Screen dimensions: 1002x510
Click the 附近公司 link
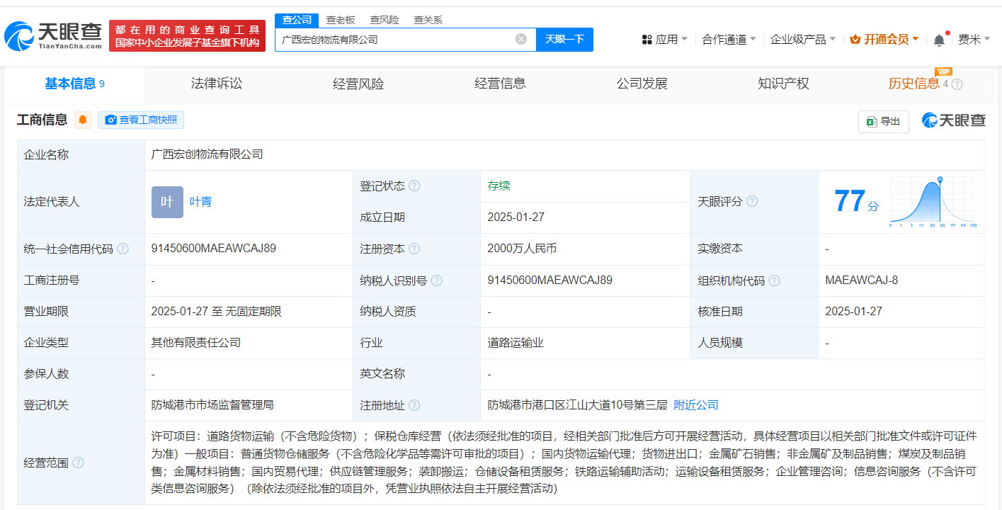point(695,405)
